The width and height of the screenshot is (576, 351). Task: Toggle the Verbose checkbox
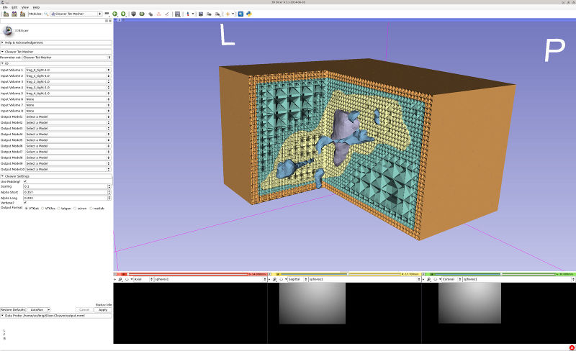[x=26, y=203]
